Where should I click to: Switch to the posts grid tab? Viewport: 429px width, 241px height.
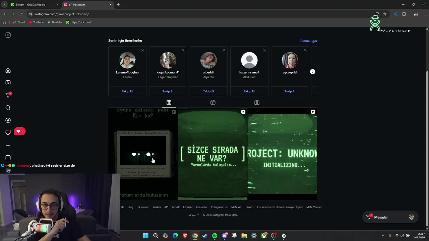pyautogui.click(x=169, y=102)
